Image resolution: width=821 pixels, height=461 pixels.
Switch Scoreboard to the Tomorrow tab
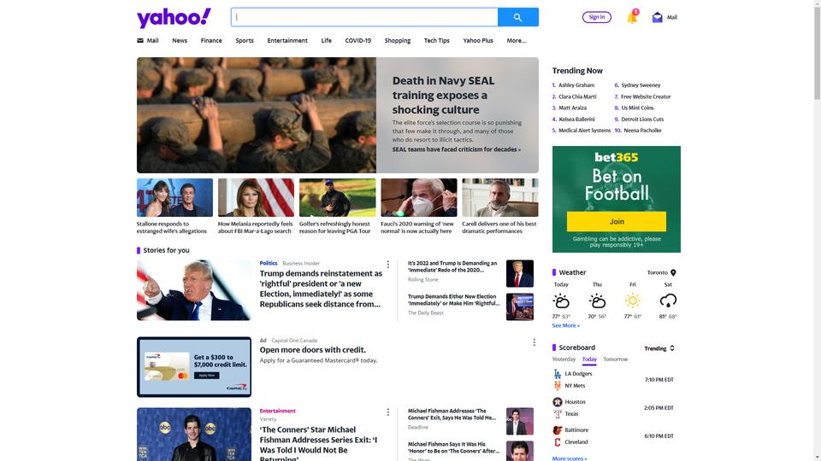click(x=615, y=359)
